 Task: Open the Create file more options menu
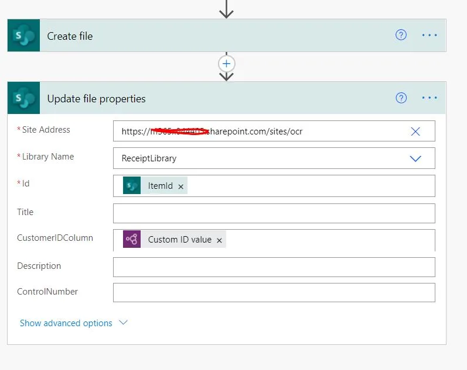point(429,35)
